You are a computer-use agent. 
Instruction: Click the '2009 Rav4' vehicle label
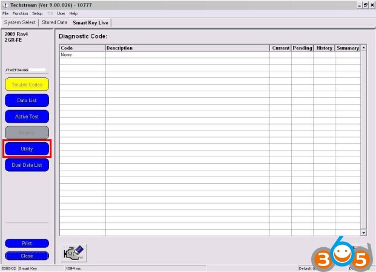pos(16,34)
